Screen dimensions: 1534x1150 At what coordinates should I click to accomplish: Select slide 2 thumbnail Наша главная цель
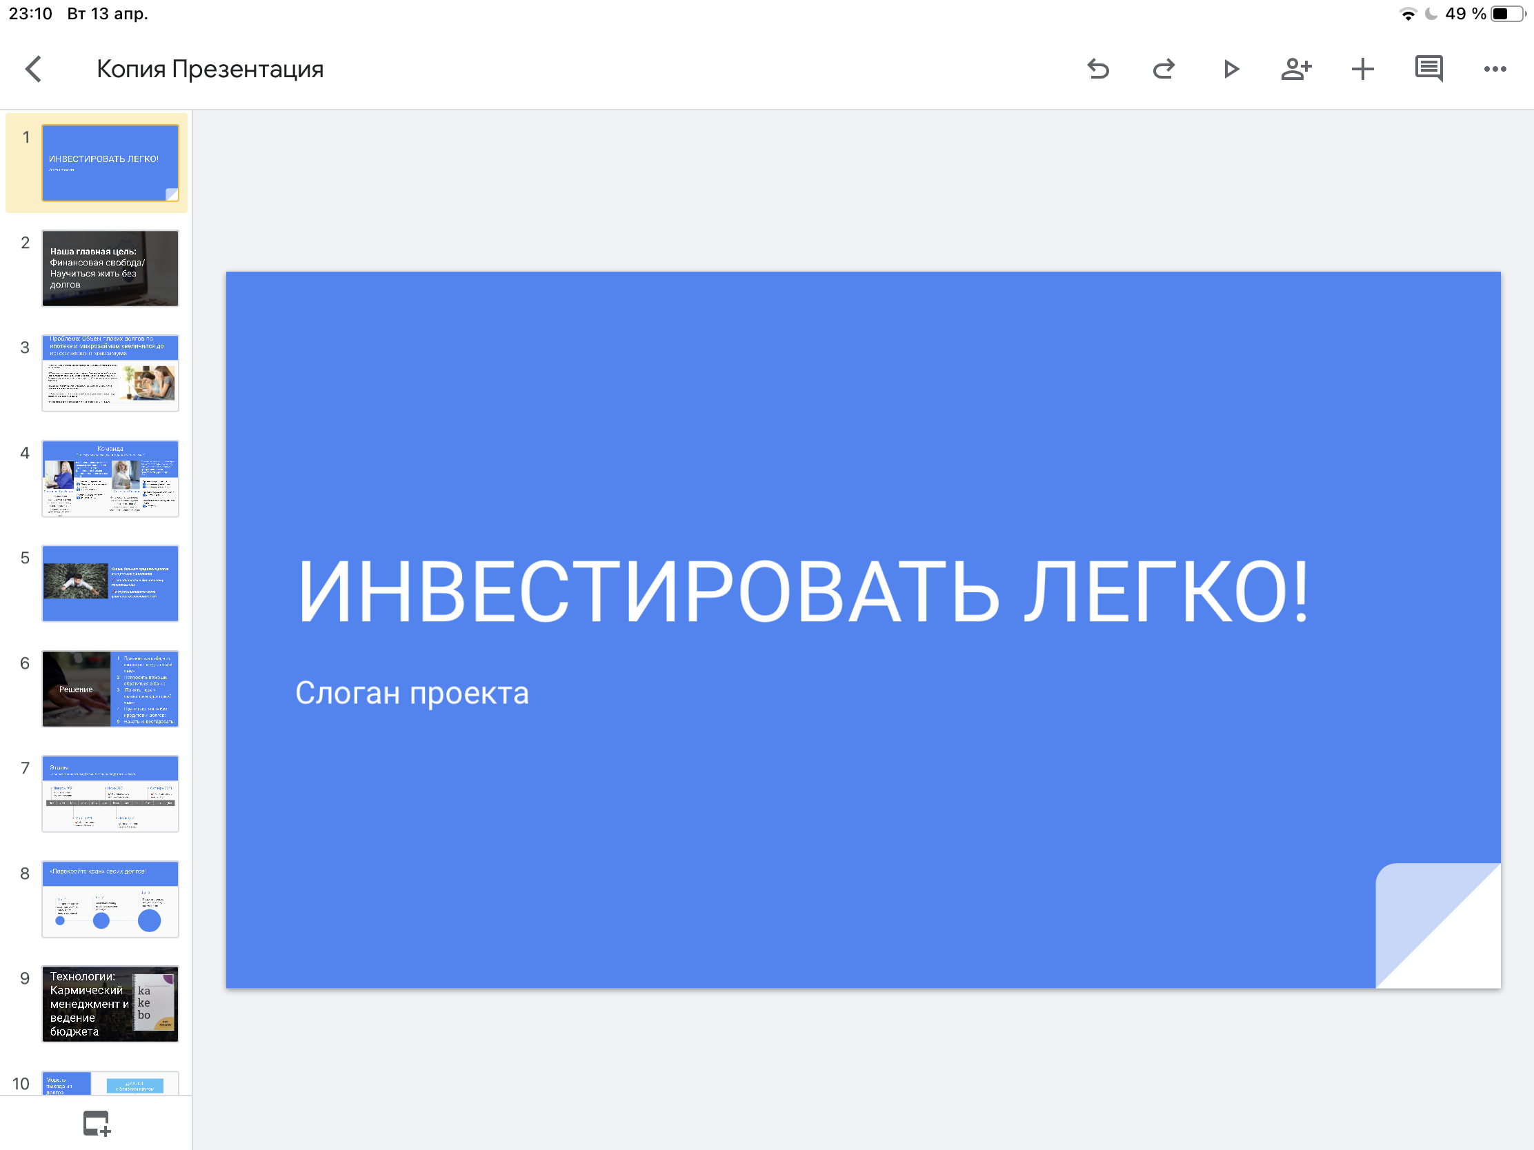(x=110, y=268)
